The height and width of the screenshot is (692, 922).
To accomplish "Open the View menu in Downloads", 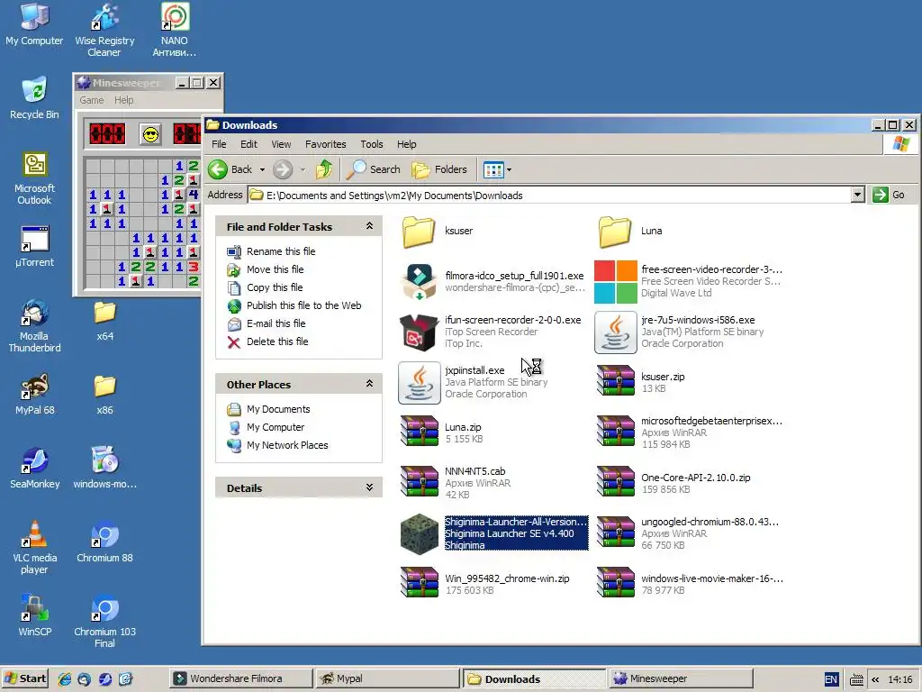I will click(281, 144).
